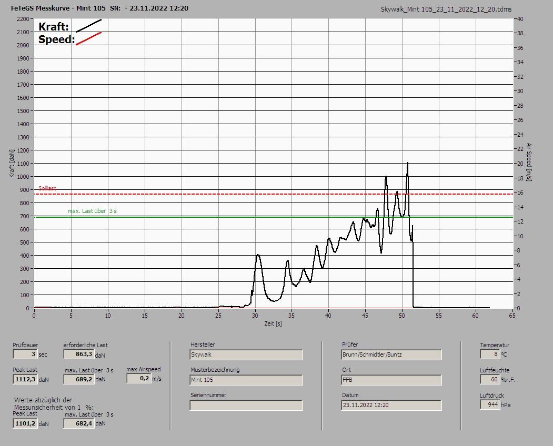Click the black Kraft legend line sample
The width and height of the screenshot is (553, 446).
(88, 26)
